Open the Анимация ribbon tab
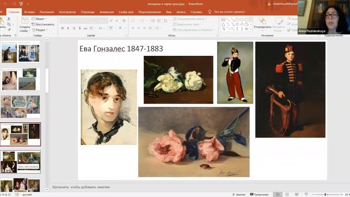350x197 pixels. (x=107, y=12)
